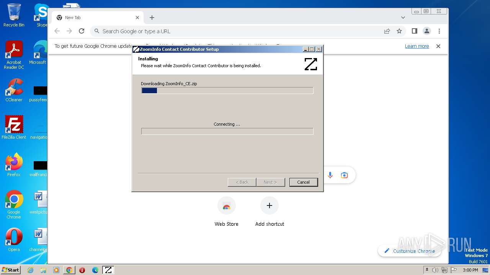The height and width of the screenshot is (275, 490).
Task: Open Firefox desktop icon
Action: (x=14, y=165)
